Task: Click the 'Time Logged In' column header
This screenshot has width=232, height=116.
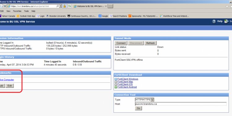Action: pos(53,62)
